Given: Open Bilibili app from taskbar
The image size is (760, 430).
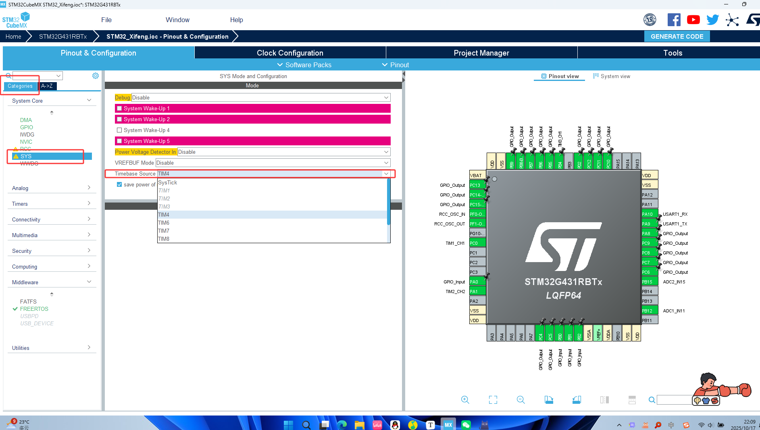Looking at the screenshot, I should [x=377, y=425].
